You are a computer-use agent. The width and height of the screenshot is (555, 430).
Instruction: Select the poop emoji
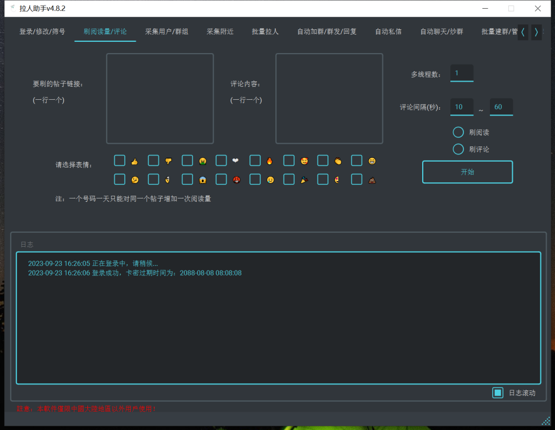pos(356,179)
